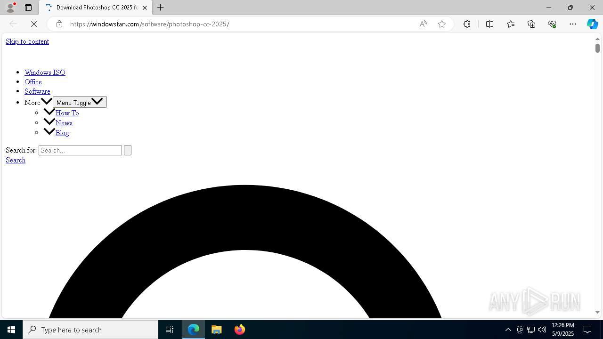The image size is (603, 339).
Task: Launch Firefox from the taskbar
Action: (x=239, y=330)
